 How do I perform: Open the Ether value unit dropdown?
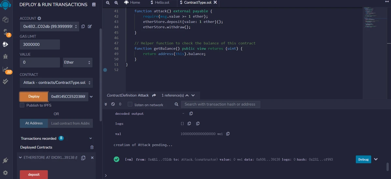click(x=78, y=62)
